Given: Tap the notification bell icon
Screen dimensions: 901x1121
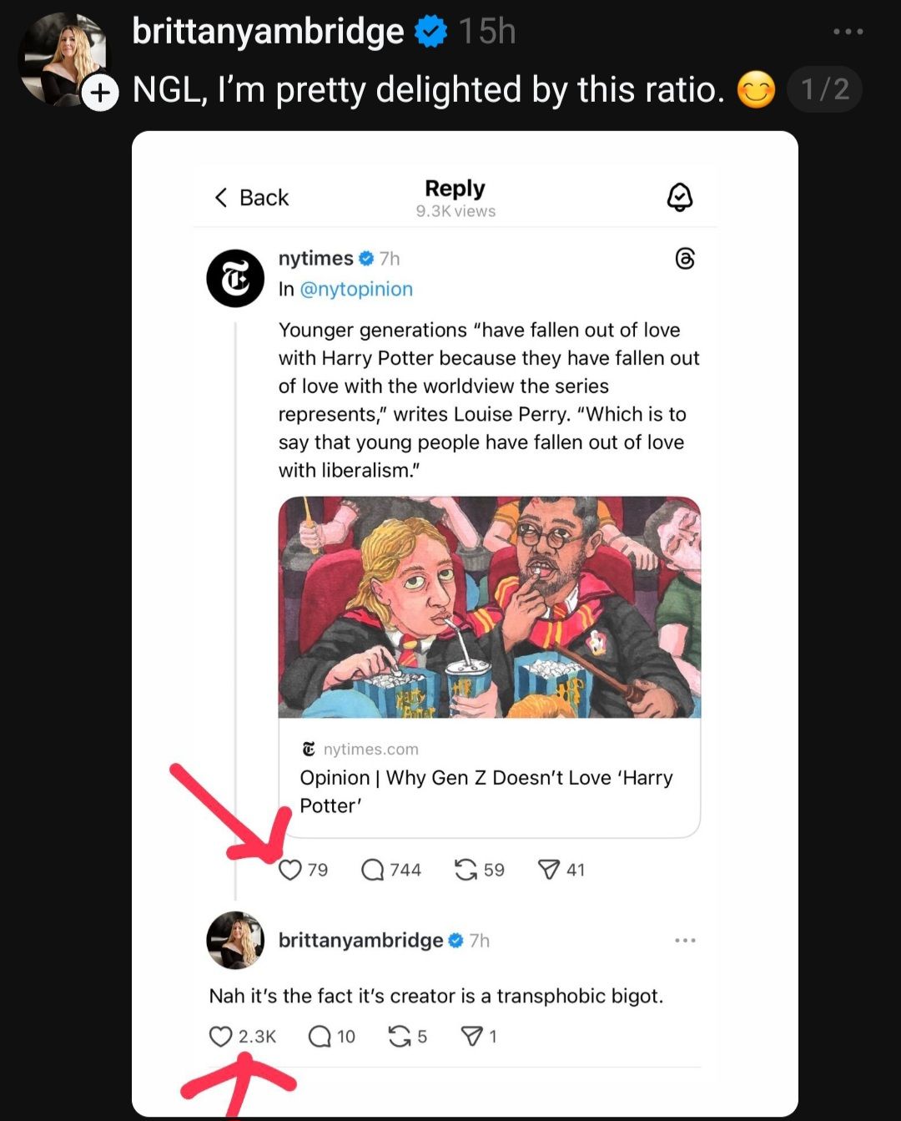Looking at the screenshot, I should pyautogui.click(x=680, y=198).
